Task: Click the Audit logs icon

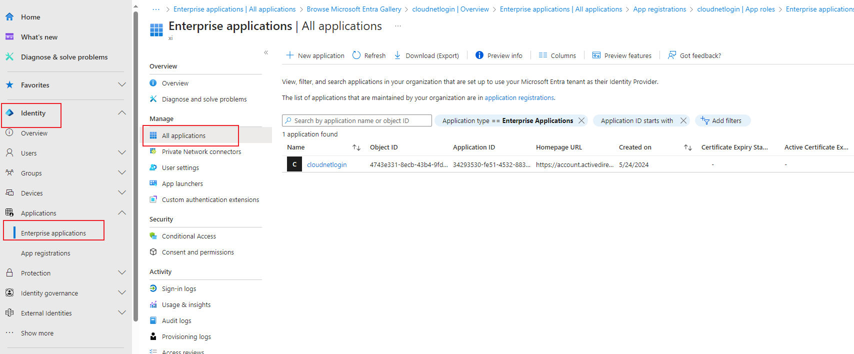Action: pyautogui.click(x=153, y=320)
